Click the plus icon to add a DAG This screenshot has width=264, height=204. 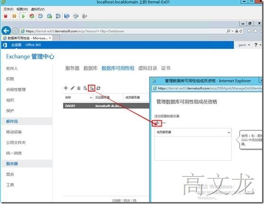coord(66,88)
